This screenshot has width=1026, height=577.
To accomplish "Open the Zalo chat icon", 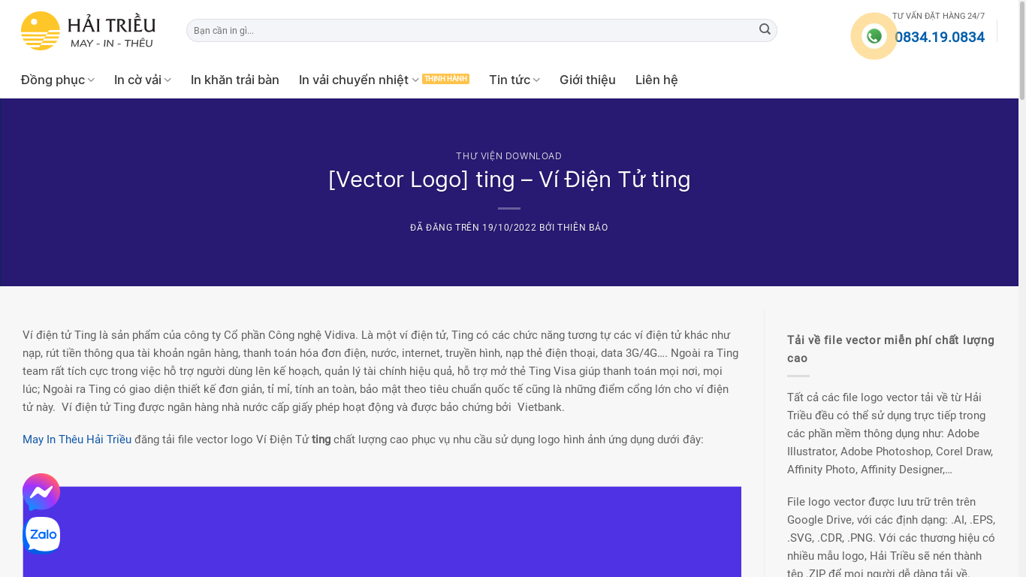I will click(41, 534).
